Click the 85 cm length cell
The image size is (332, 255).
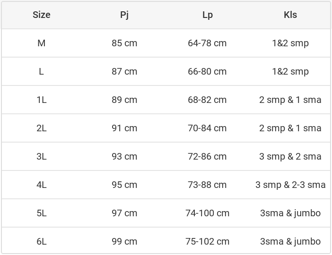pyautogui.click(x=124, y=43)
